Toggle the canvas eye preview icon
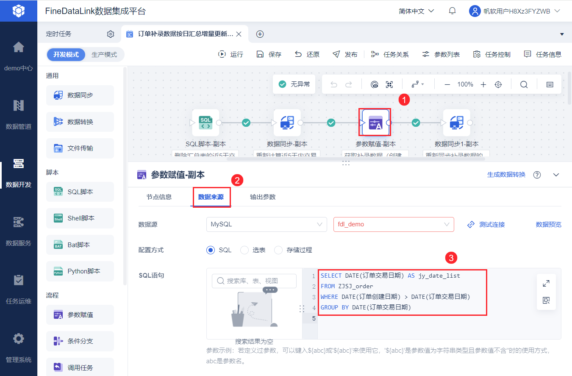 pyautogui.click(x=374, y=84)
